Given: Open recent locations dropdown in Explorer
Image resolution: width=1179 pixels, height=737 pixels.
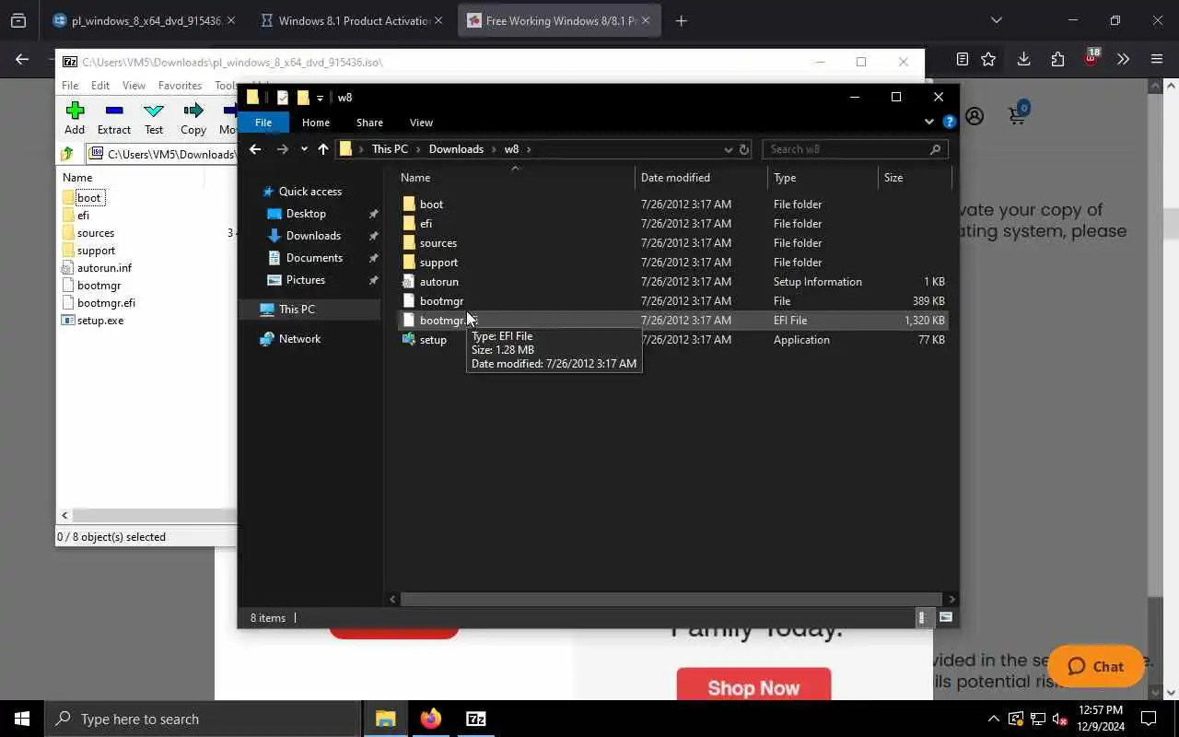Looking at the screenshot, I should tap(304, 149).
